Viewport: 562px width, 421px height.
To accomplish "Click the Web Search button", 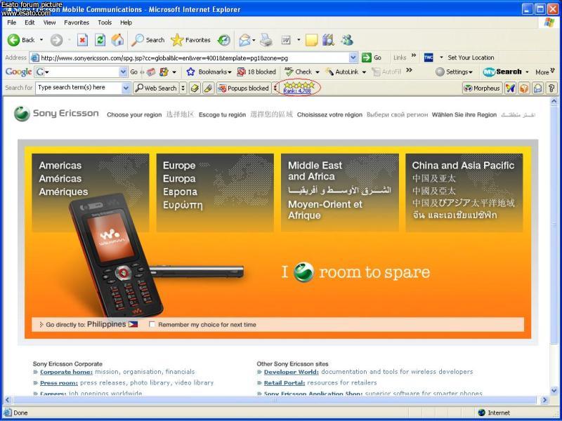I will (x=156, y=88).
